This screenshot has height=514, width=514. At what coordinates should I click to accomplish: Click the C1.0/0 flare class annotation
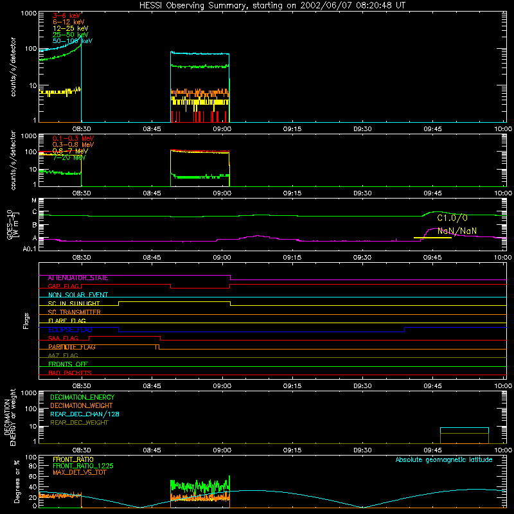click(452, 218)
